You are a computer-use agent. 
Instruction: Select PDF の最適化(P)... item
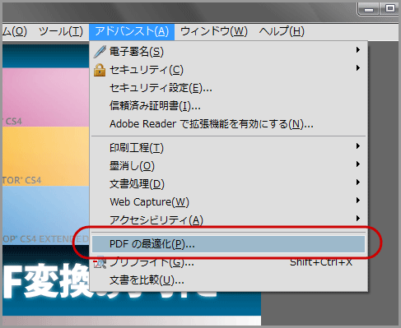click(x=228, y=244)
